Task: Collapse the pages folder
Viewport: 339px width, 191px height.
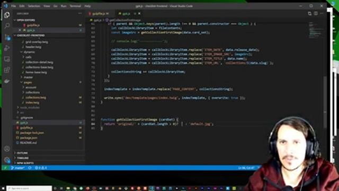Action: click(28, 82)
